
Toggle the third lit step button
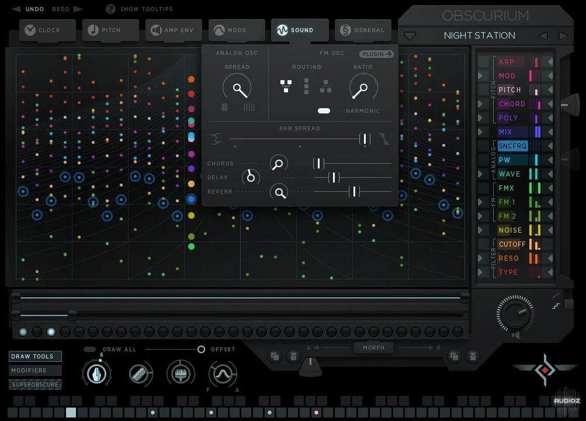(x=51, y=332)
